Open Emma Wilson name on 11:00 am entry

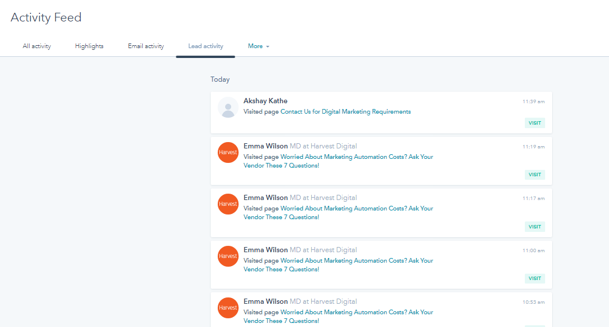[266, 250]
